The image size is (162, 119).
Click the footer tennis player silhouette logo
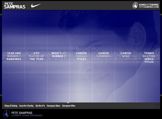point(6,114)
